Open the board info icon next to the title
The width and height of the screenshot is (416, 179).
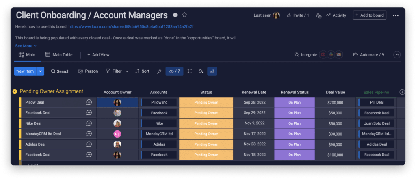[175, 15]
